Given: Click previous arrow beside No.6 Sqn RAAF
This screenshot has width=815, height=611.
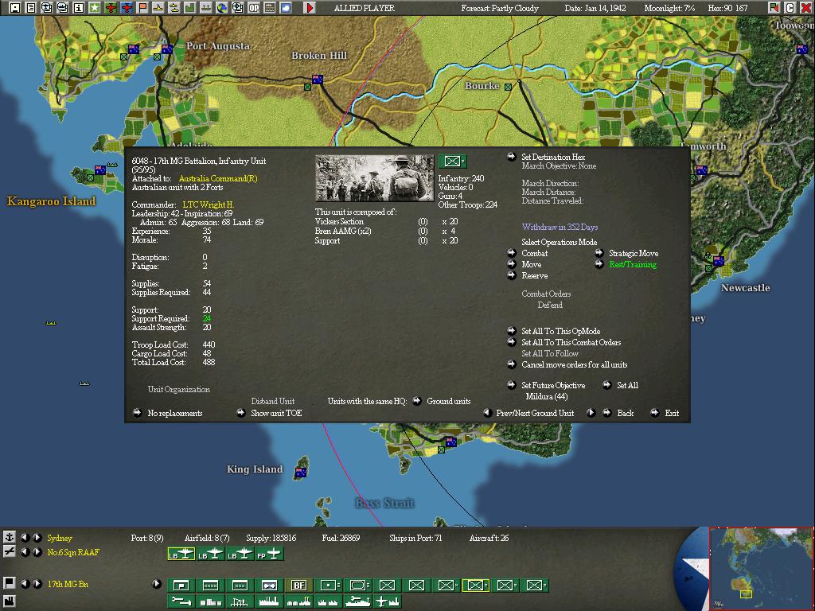Looking at the screenshot, I should point(25,552).
